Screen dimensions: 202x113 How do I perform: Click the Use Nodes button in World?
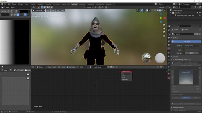(186, 41)
